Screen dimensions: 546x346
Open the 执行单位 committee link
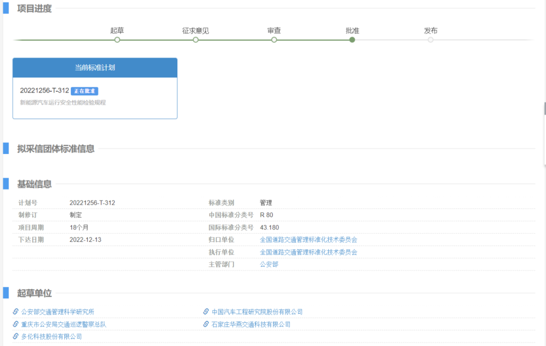(307, 252)
